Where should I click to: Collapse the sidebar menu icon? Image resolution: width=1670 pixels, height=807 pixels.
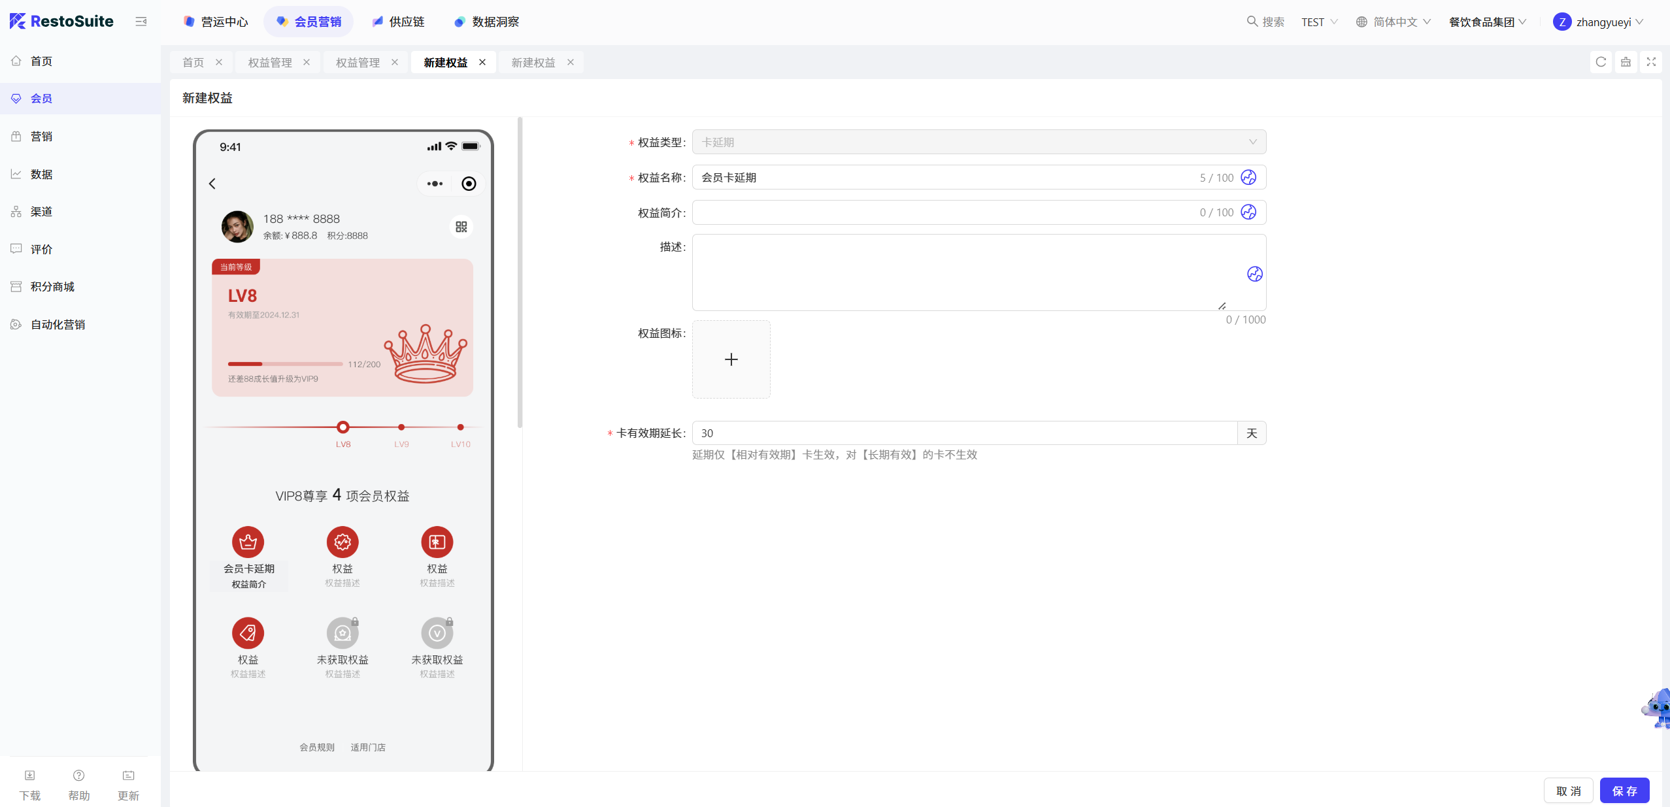tap(141, 22)
